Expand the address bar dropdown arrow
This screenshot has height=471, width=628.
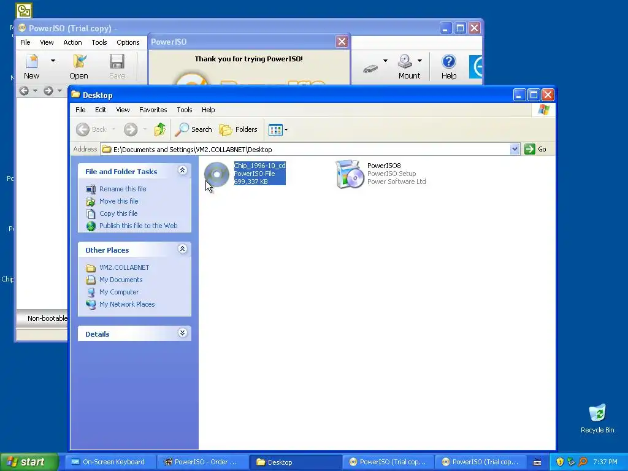point(515,150)
